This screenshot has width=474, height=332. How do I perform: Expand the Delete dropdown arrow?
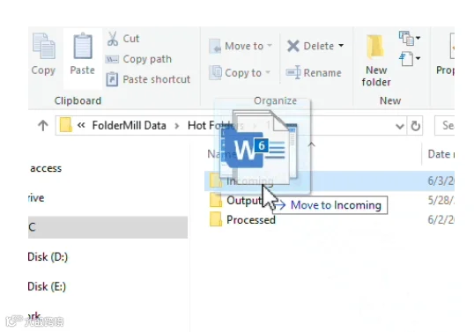point(341,46)
